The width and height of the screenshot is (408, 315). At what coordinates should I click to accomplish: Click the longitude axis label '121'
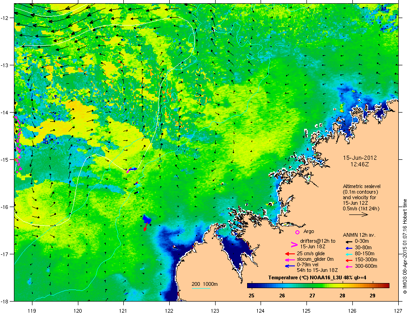(x=123, y=311)
